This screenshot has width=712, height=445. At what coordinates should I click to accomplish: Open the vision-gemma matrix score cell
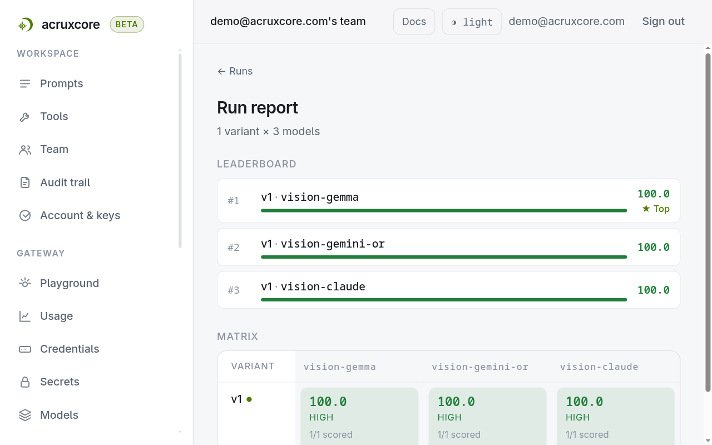tap(359, 416)
